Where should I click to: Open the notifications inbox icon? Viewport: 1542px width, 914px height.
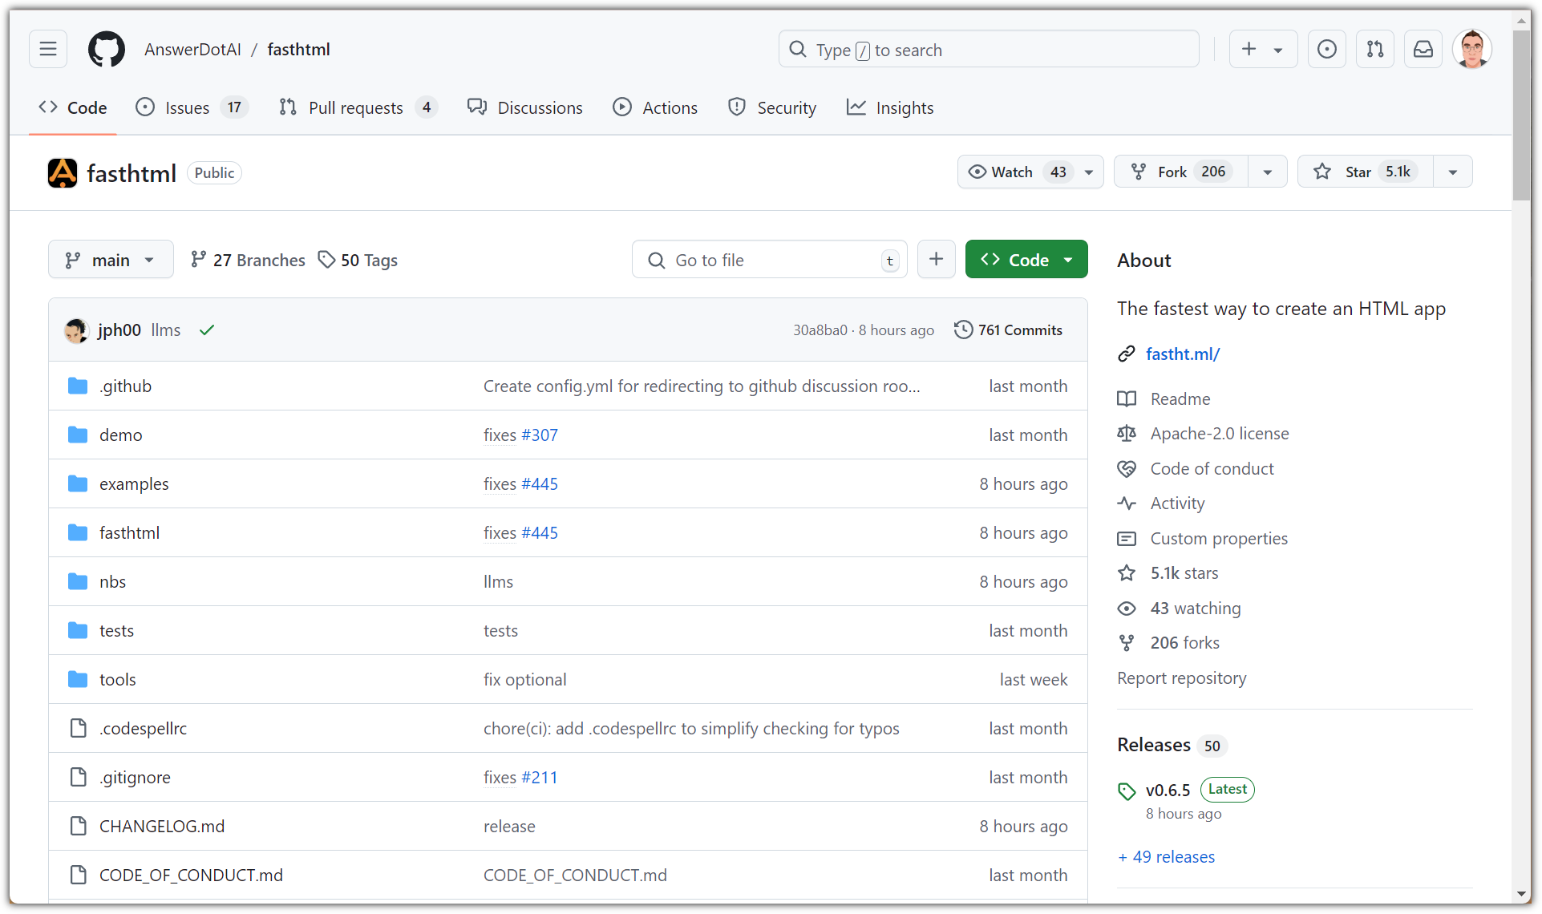click(1423, 50)
